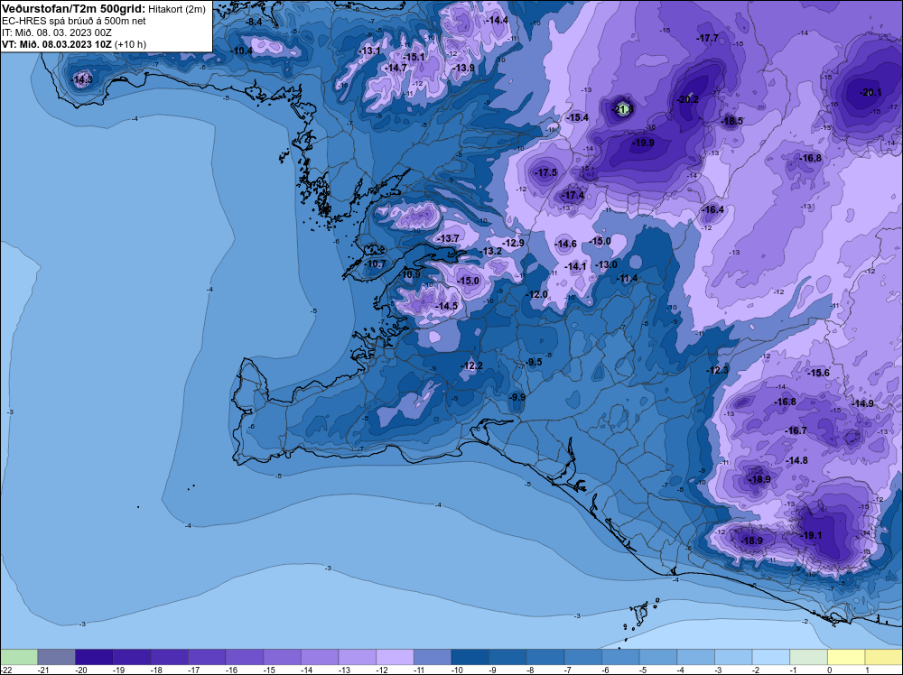Click the legend scale label -14
The width and height of the screenshot is (903, 675).
(x=307, y=670)
